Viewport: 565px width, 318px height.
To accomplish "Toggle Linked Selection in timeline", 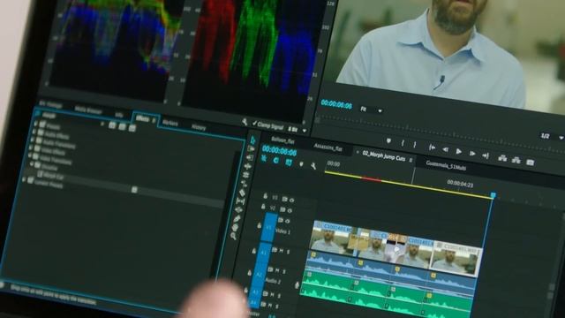I will [x=289, y=163].
